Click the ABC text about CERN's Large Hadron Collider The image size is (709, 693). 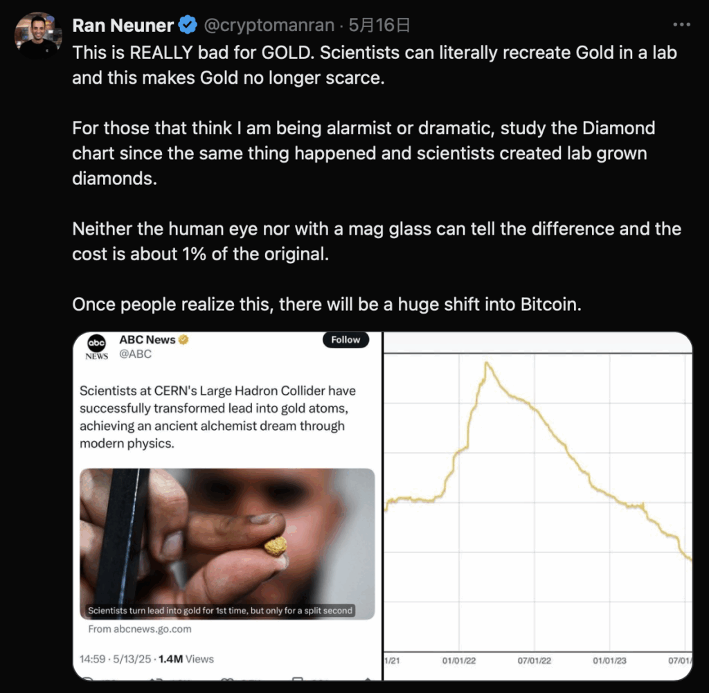point(217,417)
